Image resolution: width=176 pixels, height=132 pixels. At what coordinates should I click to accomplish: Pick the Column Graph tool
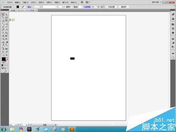[7, 49]
